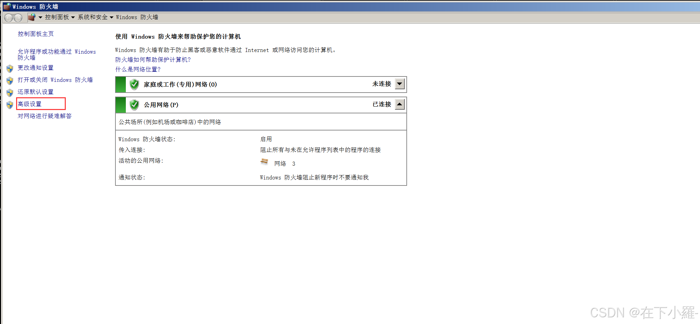Click green shield icon of 公用网络
The image size is (700, 324).
tap(134, 105)
